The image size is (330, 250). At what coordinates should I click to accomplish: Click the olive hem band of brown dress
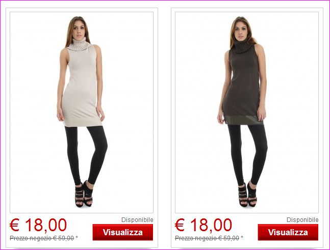[x=244, y=120]
